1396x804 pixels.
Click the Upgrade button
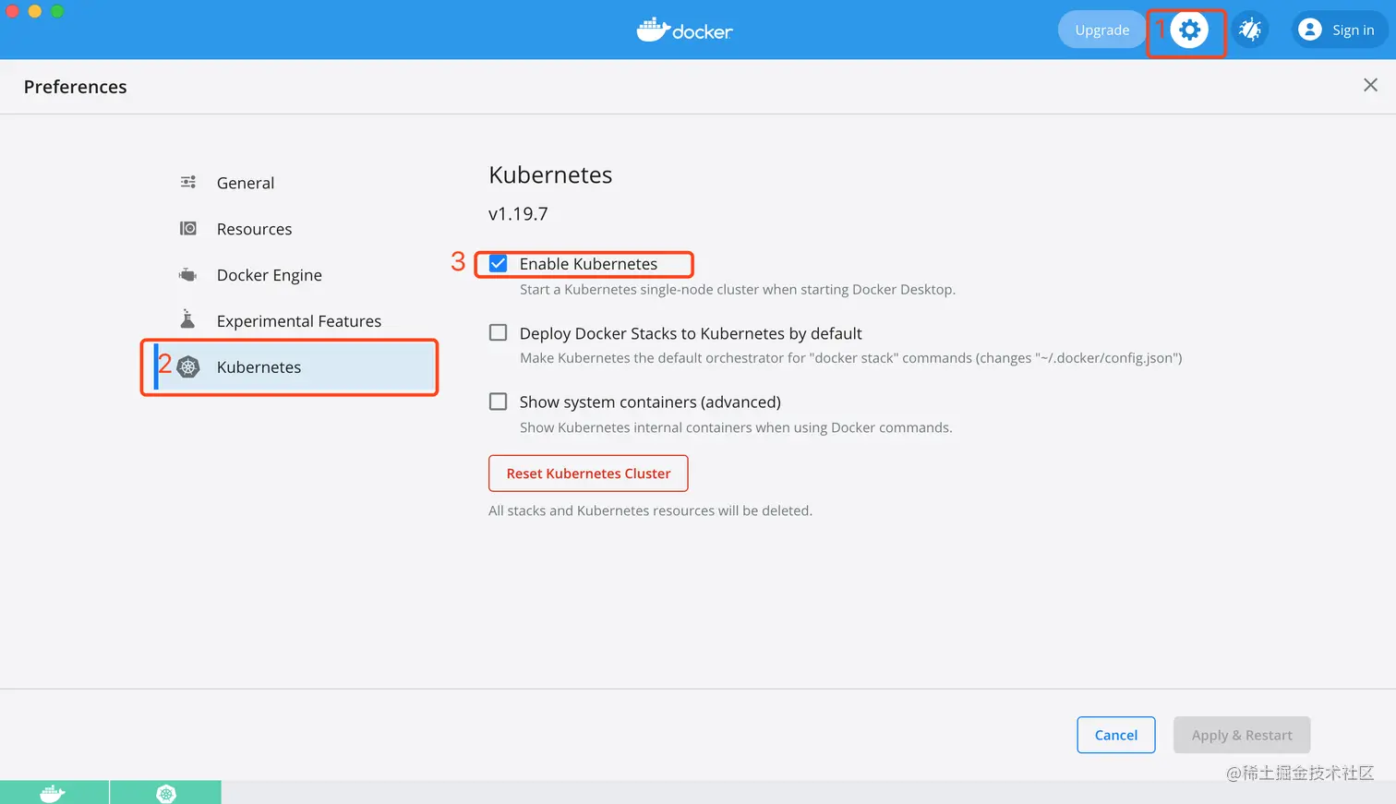coord(1101,30)
